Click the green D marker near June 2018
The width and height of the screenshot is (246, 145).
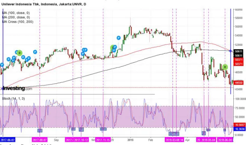[x=225, y=67]
